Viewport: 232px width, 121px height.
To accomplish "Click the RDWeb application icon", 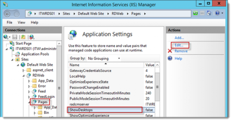I will (29, 75).
